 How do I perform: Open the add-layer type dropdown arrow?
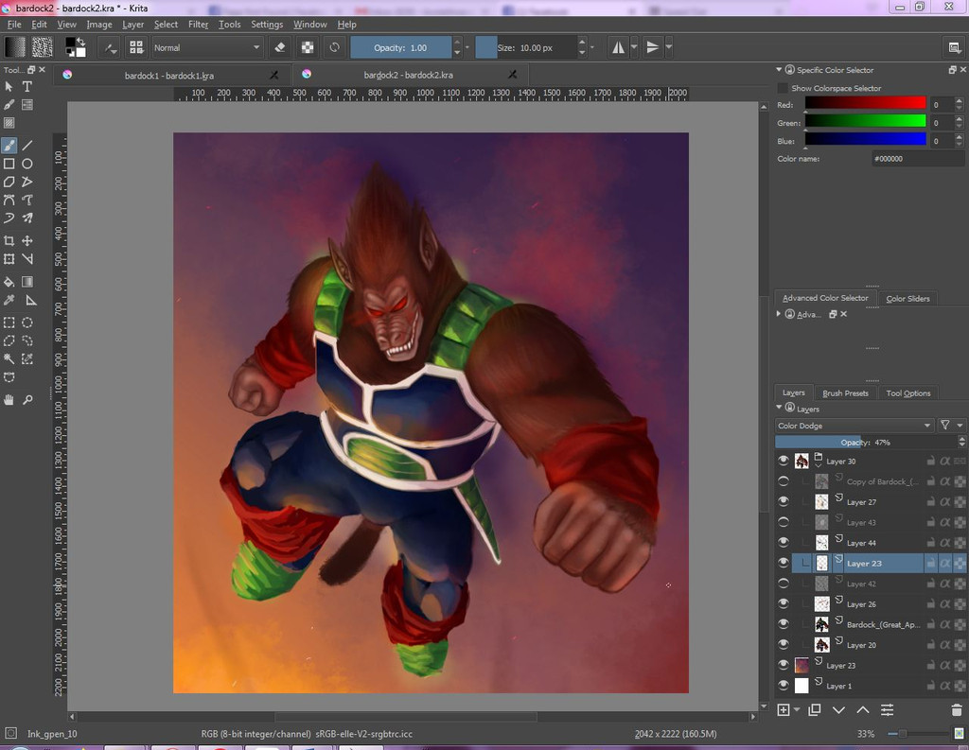pos(797,710)
